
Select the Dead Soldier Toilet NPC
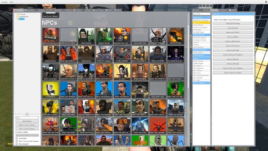pyautogui.click(x=158, y=90)
